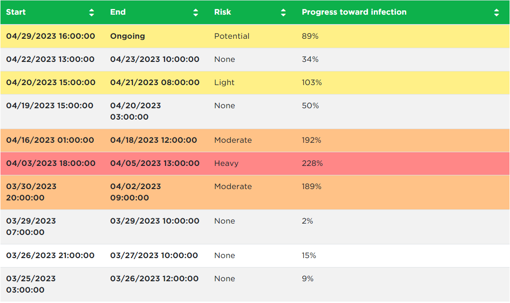Screen dimensions: 510x303
Task: Click sort icon for Progress toward infection
Action: pyautogui.click(x=496, y=13)
